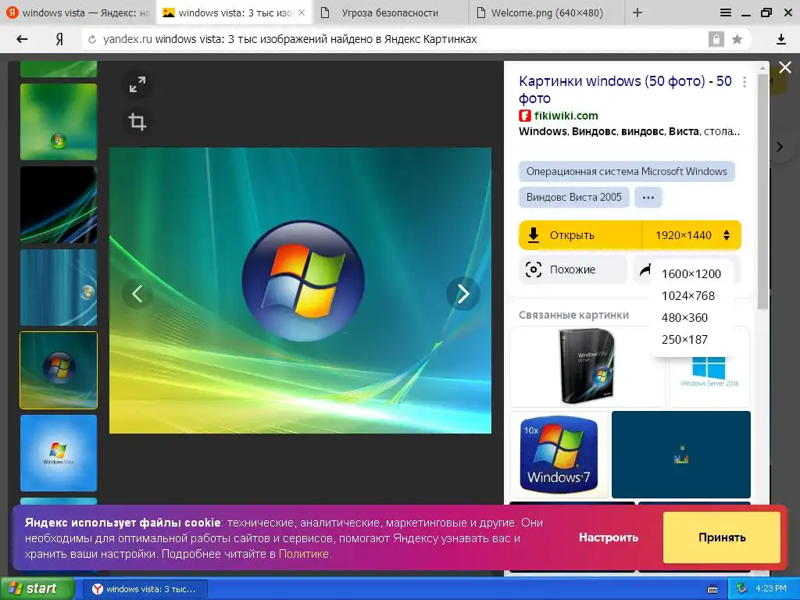
Task: Click the share arrow icon
Action: 645,270
